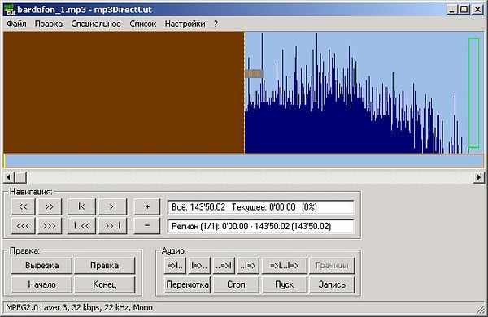
Task: Click the =>|..|=> audio preview button
Action: click(x=284, y=265)
